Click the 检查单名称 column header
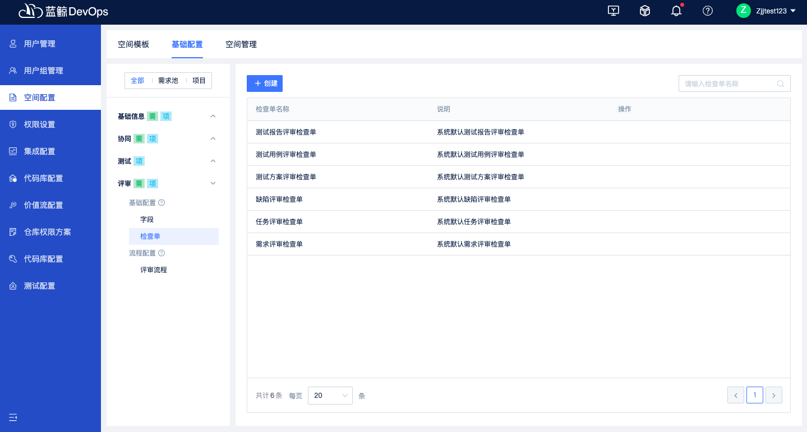Viewport: 807px width, 432px height. click(x=273, y=109)
